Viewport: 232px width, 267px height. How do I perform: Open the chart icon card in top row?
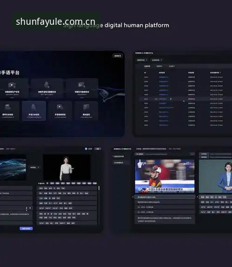[x=82, y=88]
